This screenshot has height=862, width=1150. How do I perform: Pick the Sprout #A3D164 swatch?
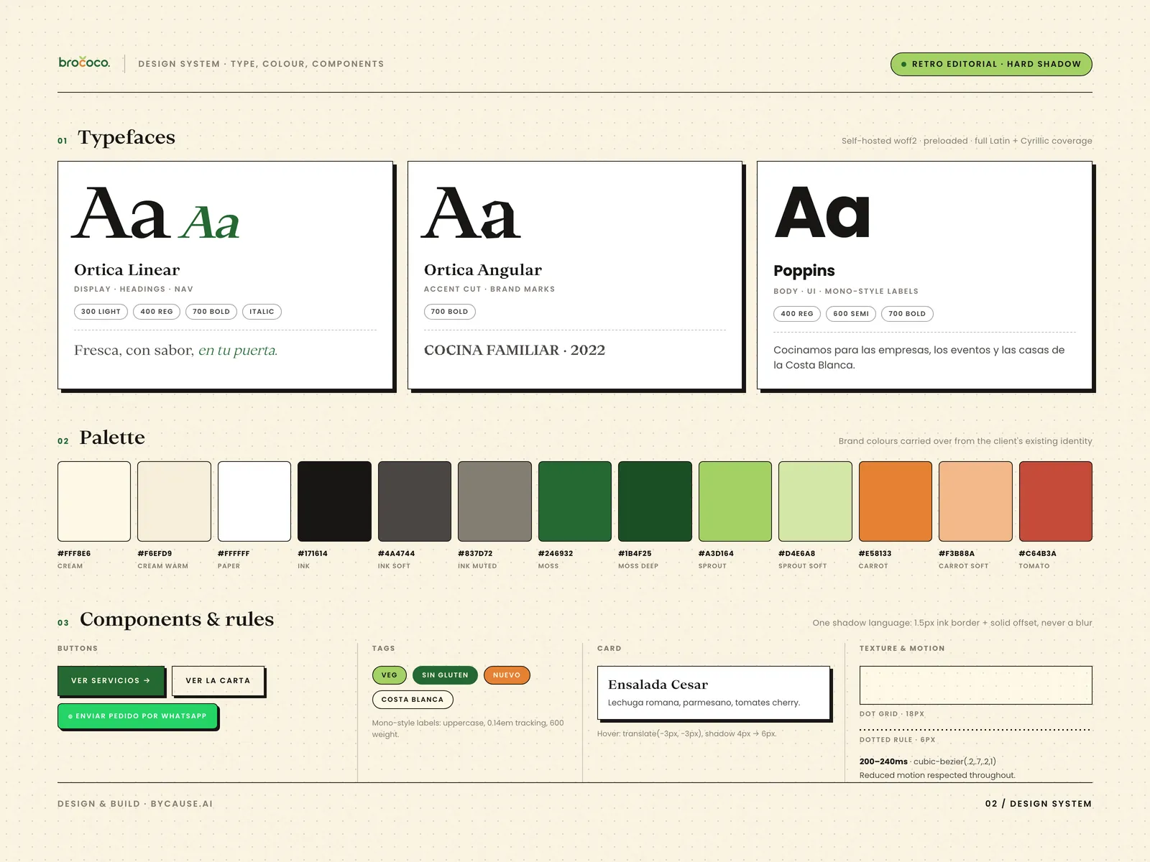735,501
